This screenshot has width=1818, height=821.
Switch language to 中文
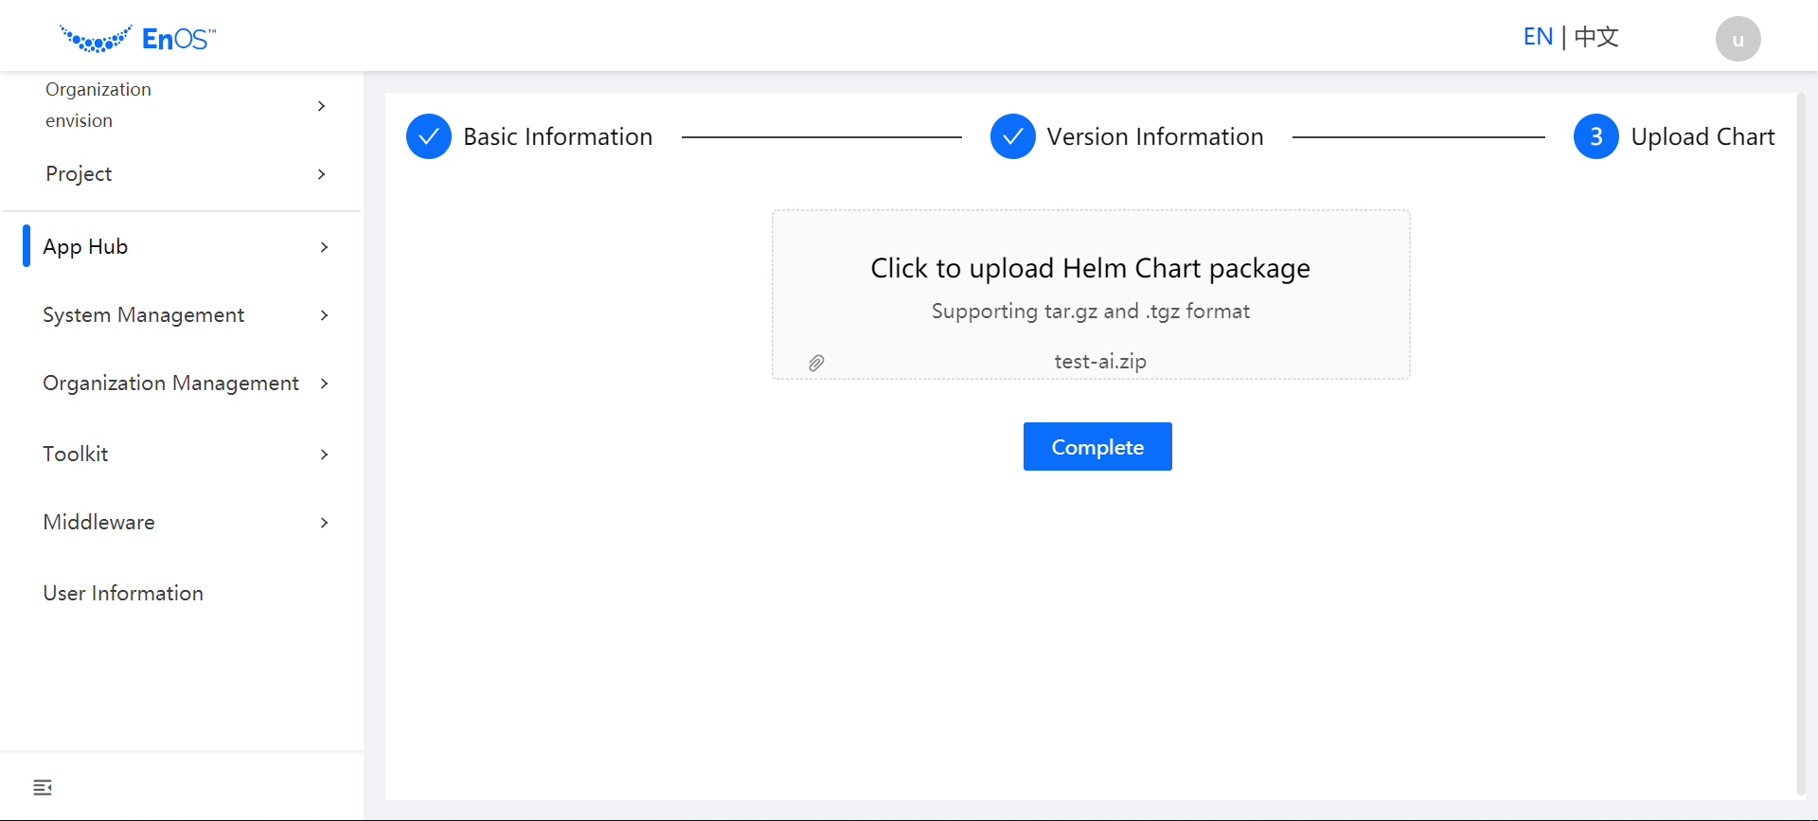1596,37
